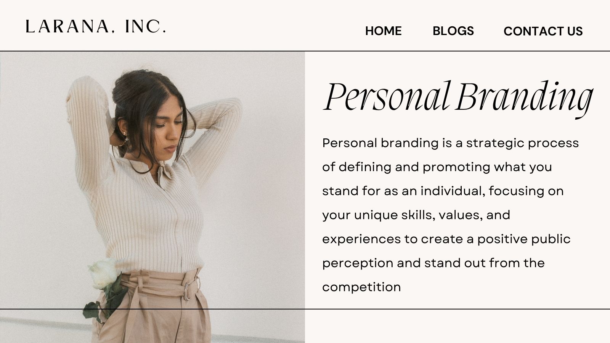Click the line "your unique skills, values, and"

pos(416,215)
